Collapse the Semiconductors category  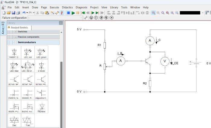(x=16, y=42)
